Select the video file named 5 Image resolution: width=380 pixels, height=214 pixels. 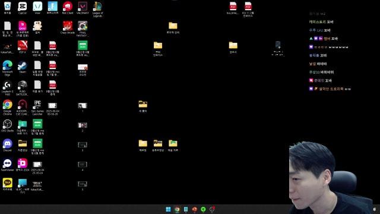click(x=83, y=185)
